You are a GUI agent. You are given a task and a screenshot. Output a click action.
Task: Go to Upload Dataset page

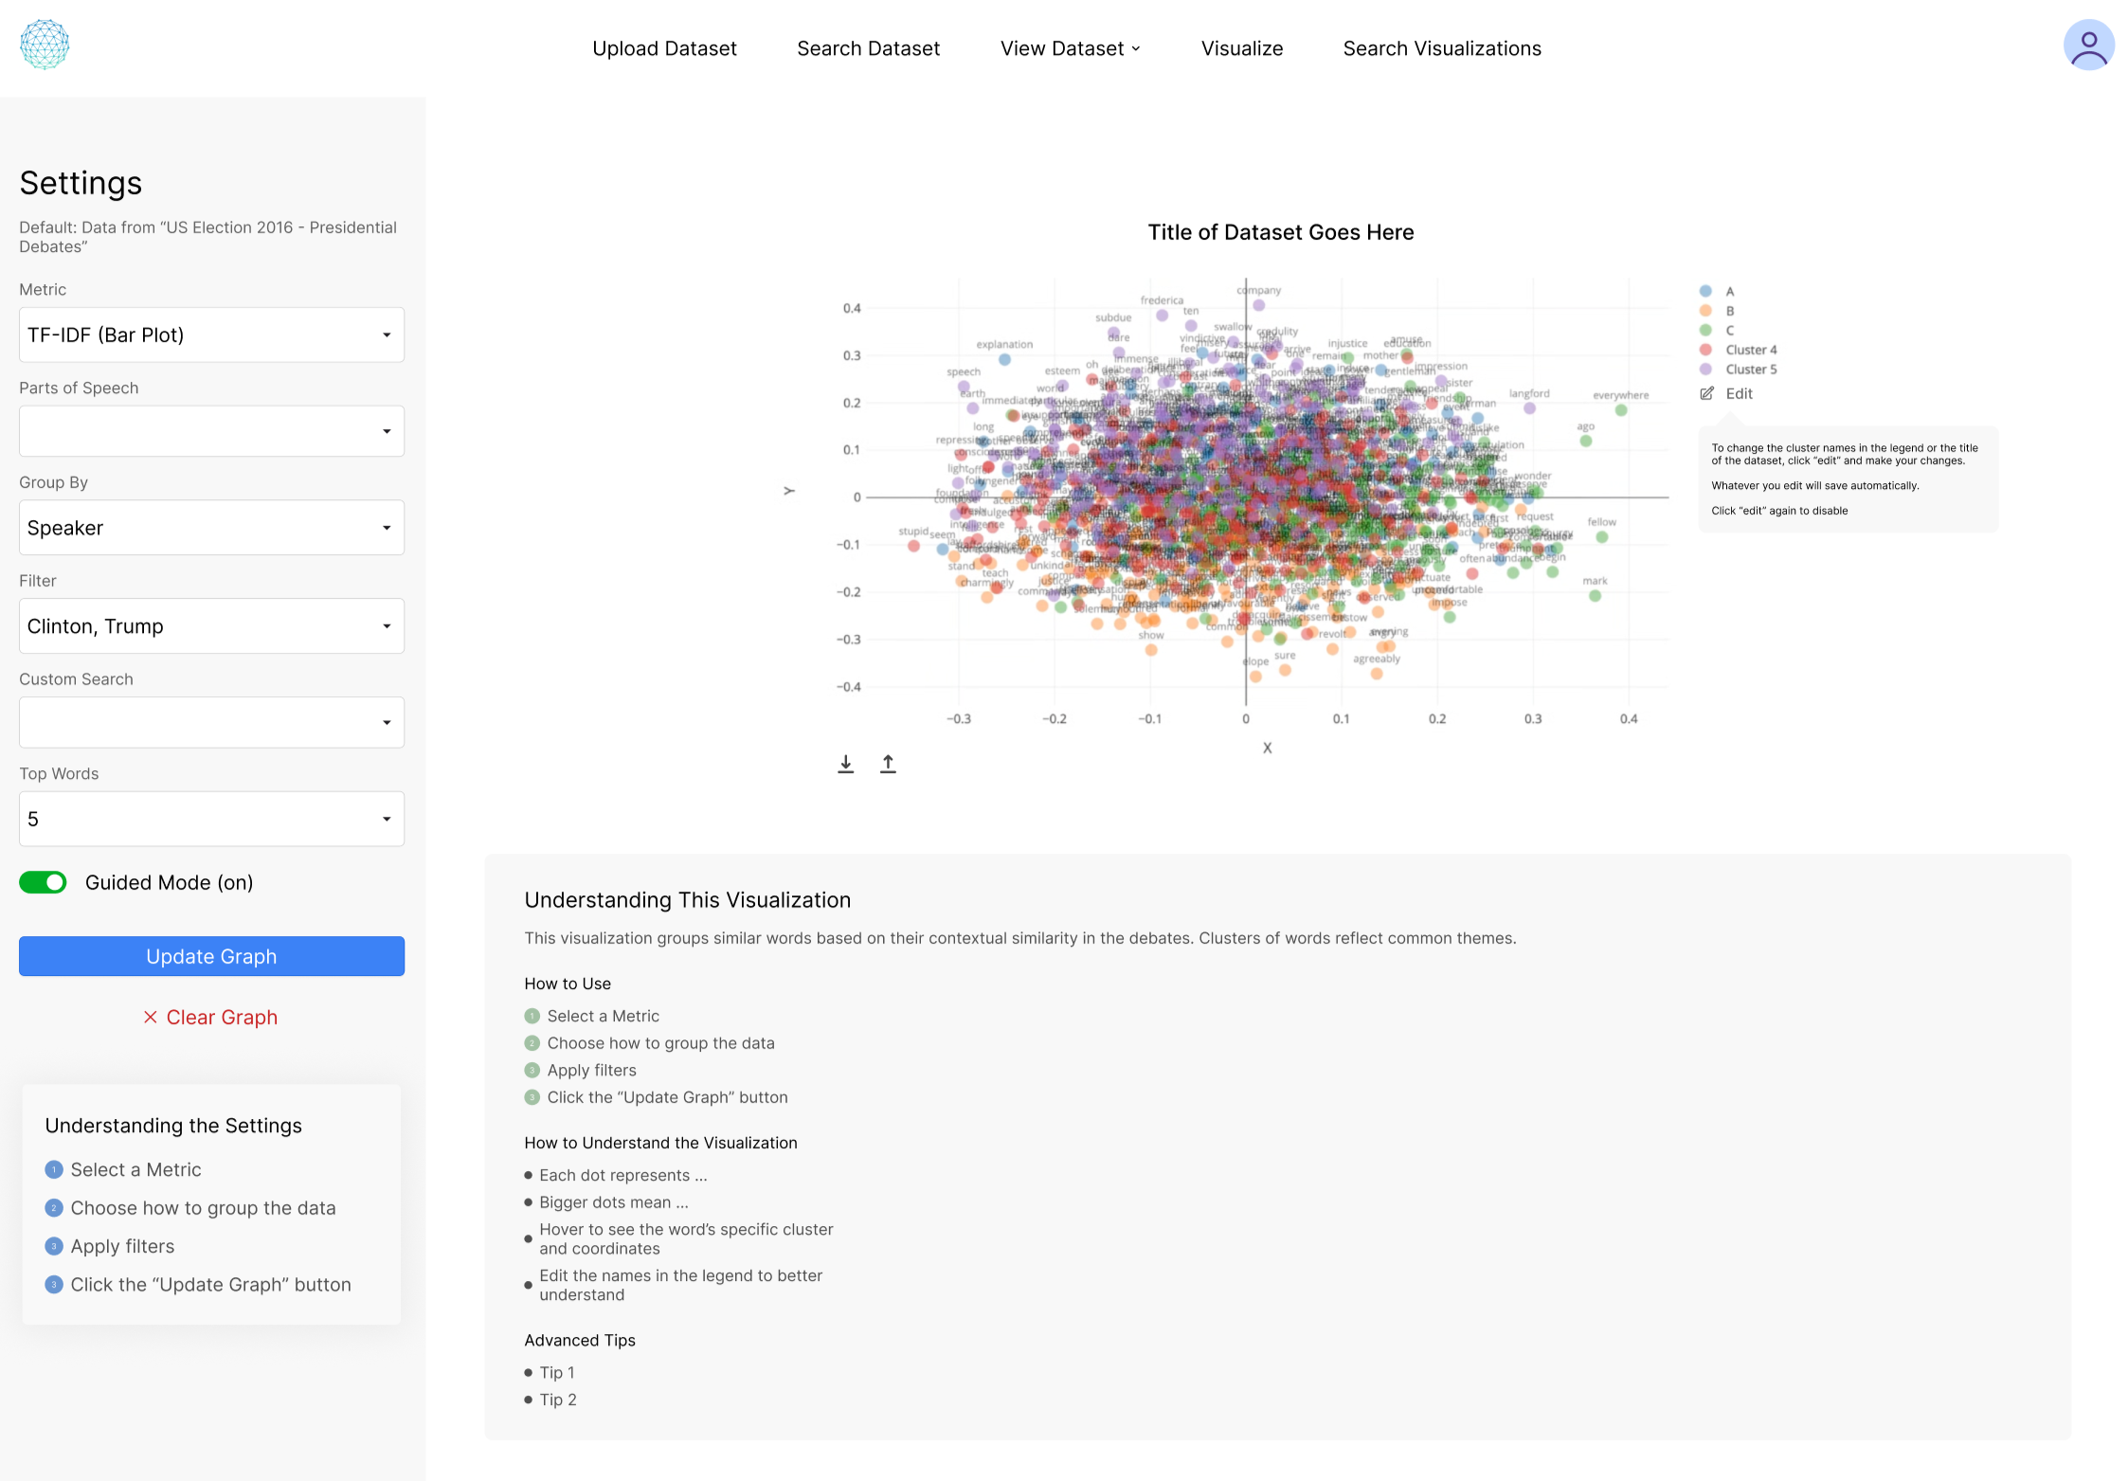664,48
